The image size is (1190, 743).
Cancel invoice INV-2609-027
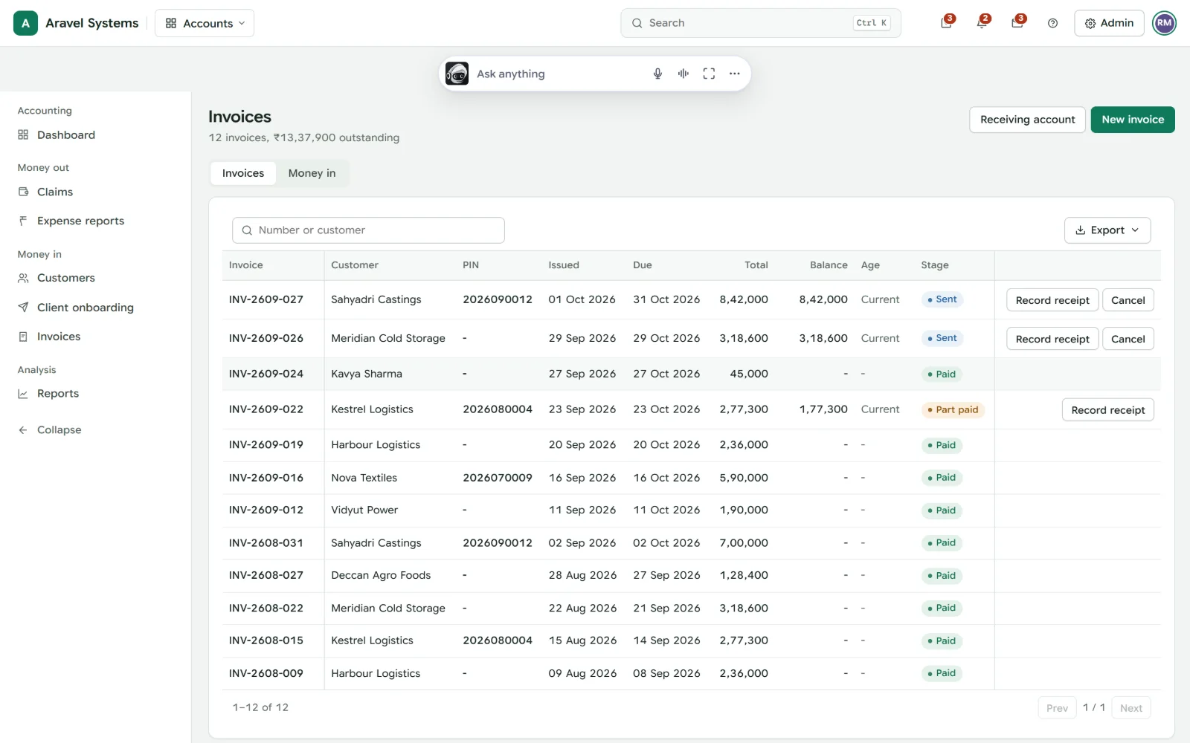pyautogui.click(x=1128, y=300)
